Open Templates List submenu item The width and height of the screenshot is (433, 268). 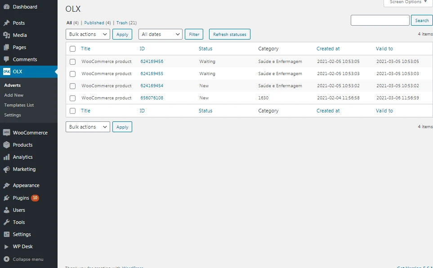19,105
